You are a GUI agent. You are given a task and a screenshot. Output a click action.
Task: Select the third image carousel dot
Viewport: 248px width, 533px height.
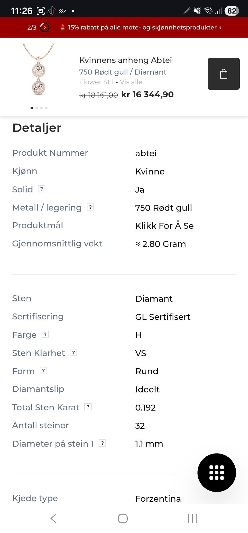[41, 108]
